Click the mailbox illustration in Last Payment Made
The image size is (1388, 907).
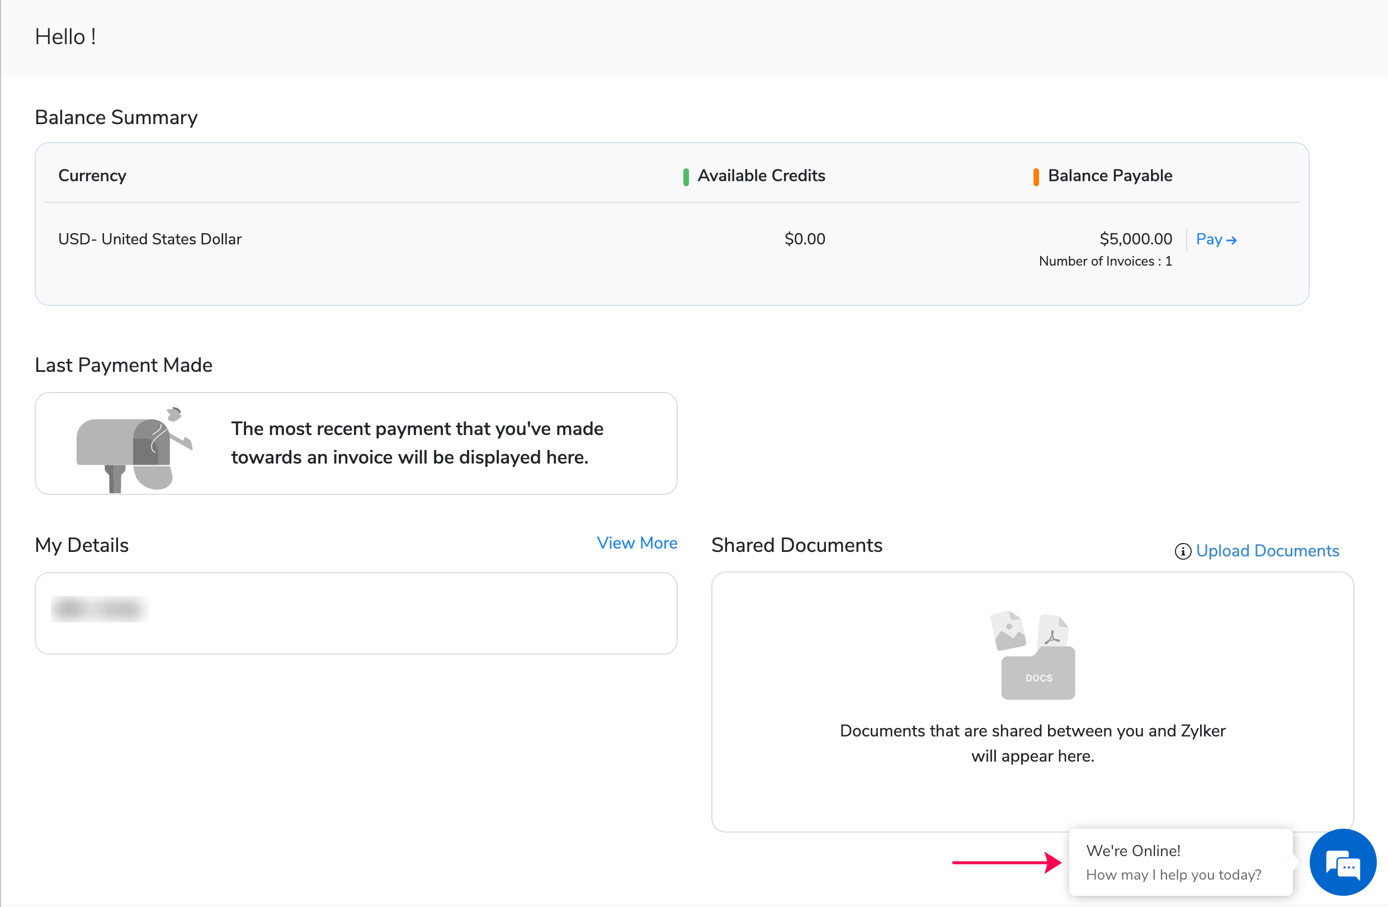pyautogui.click(x=133, y=446)
